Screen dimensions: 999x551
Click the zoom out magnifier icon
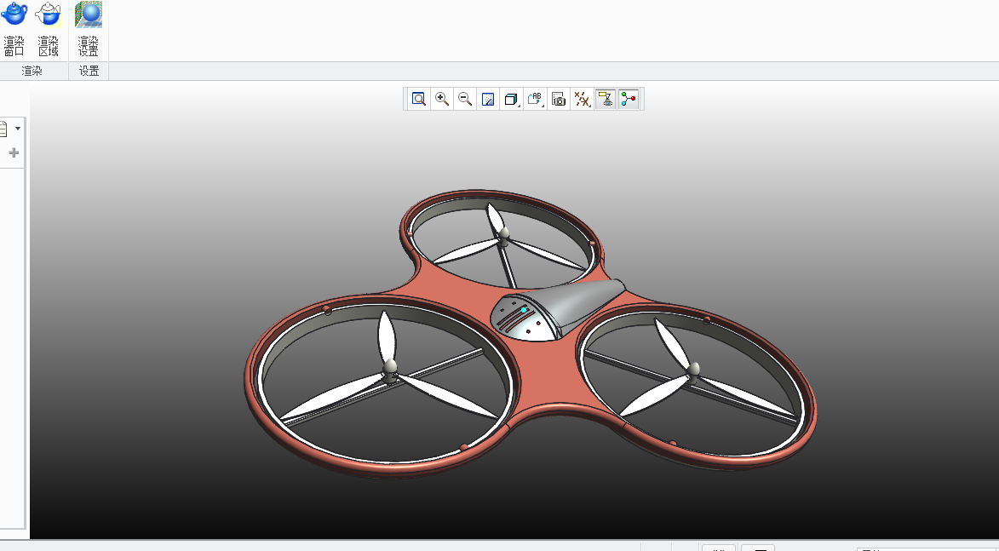(465, 99)
